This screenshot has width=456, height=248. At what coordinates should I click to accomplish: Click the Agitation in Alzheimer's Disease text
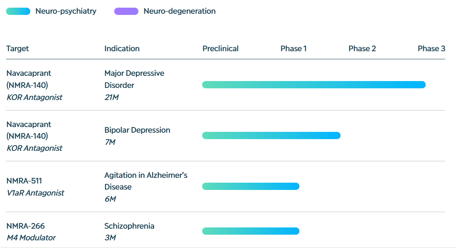146,181
